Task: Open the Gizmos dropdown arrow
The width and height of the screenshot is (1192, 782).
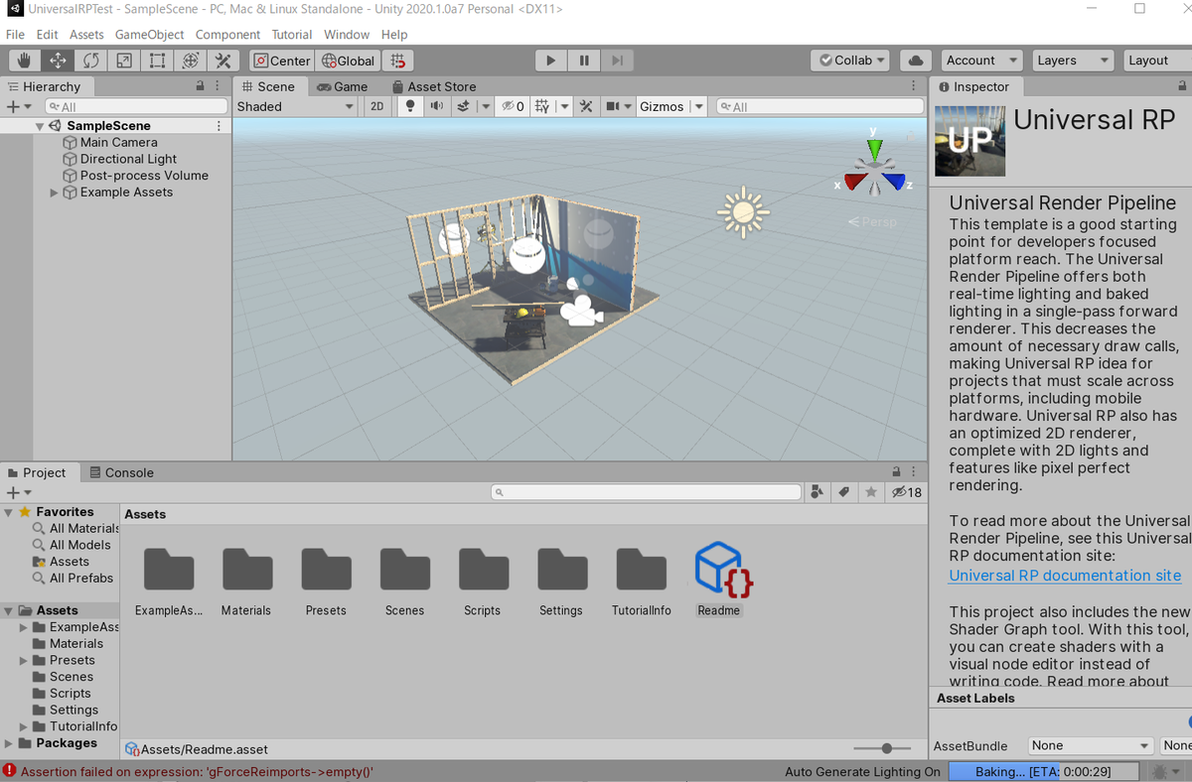Action: pos(699,106)
